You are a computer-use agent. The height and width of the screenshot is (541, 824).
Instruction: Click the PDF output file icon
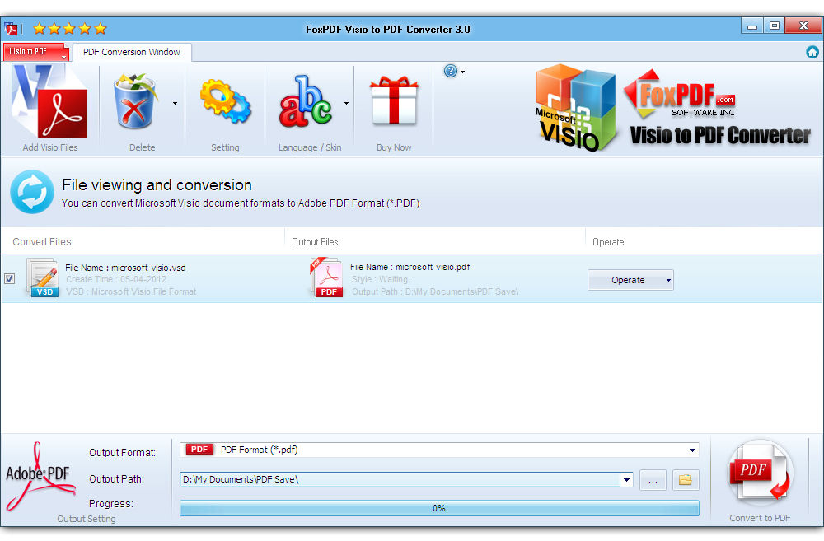[327, 277]
